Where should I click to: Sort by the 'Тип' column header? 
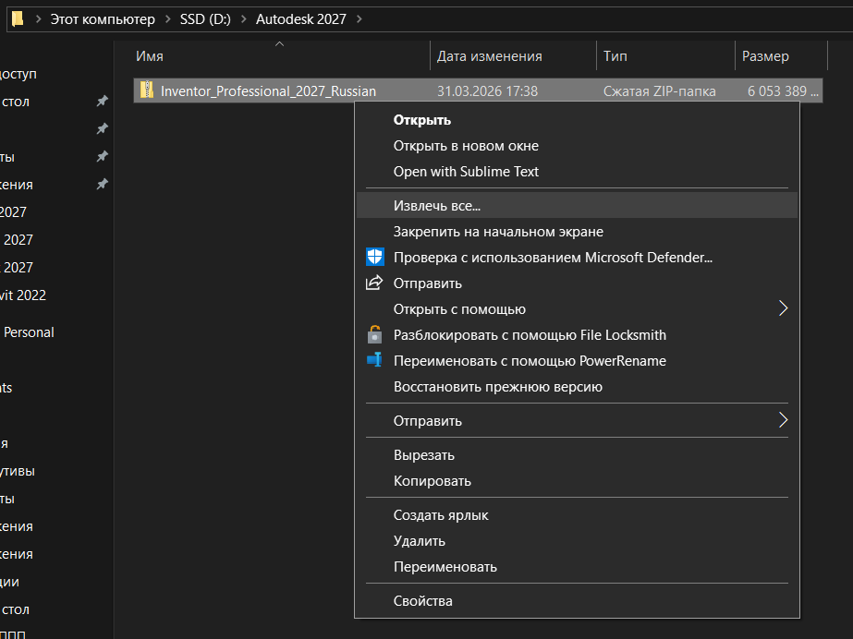[615, 56]
